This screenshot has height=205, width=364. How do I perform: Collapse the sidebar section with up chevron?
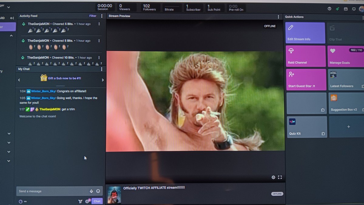click(12, 36)
